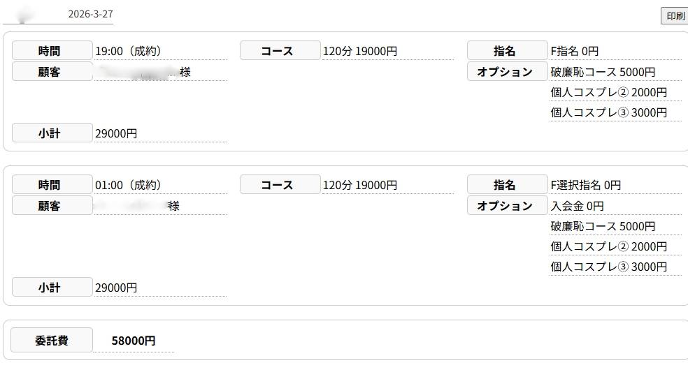This screenshot has height=365, width=688.
Task: Click the コース label in the 19:00 booking
Action: coord(280,51)
